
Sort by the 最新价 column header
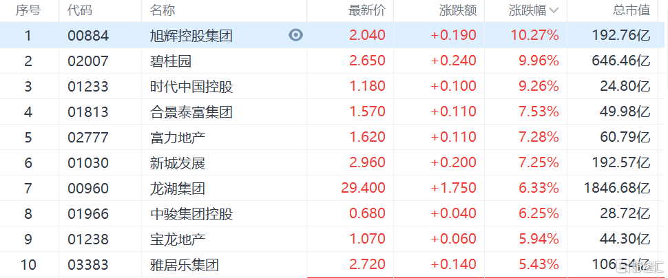367,10
